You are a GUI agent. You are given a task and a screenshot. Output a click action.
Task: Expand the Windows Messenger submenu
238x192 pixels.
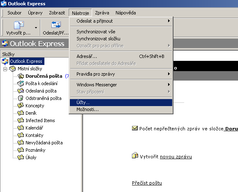click(121, 85)
